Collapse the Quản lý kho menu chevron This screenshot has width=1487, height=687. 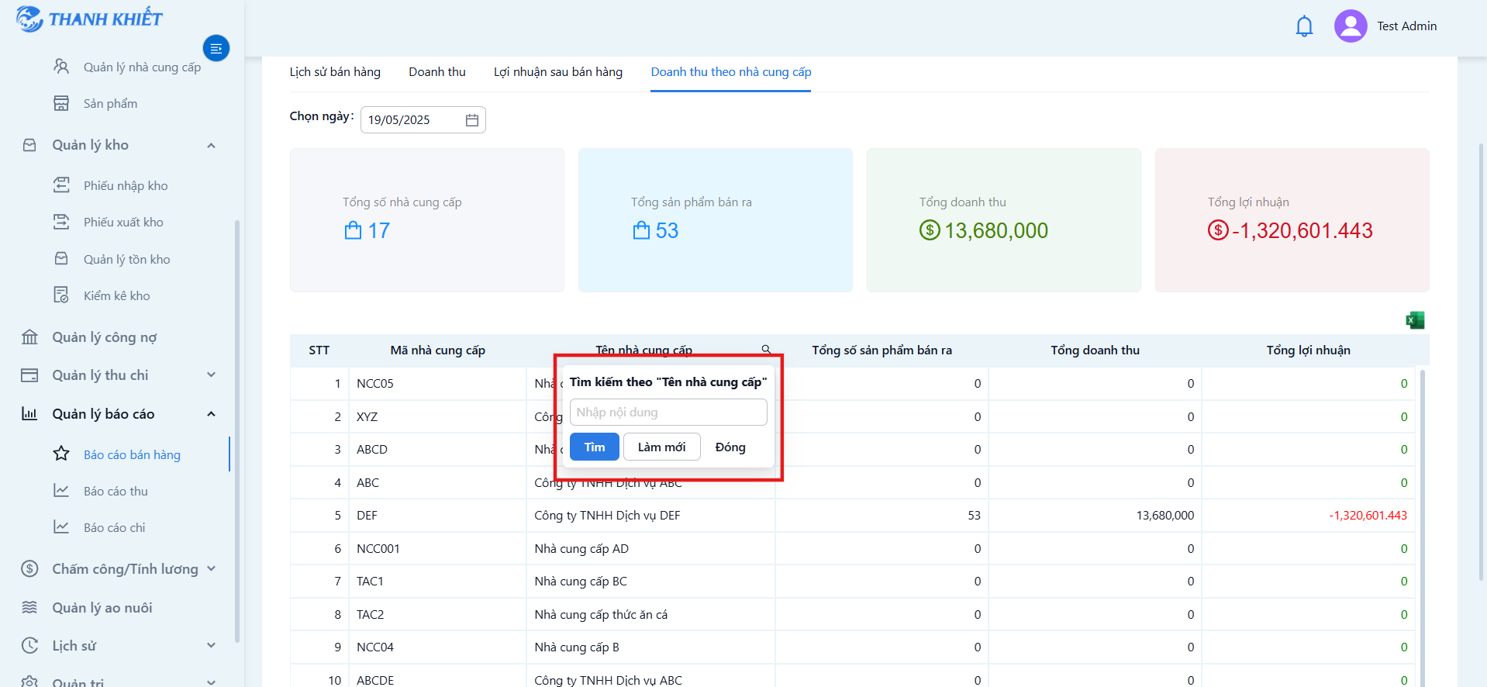pyautogui.click(x=211, y=145)
